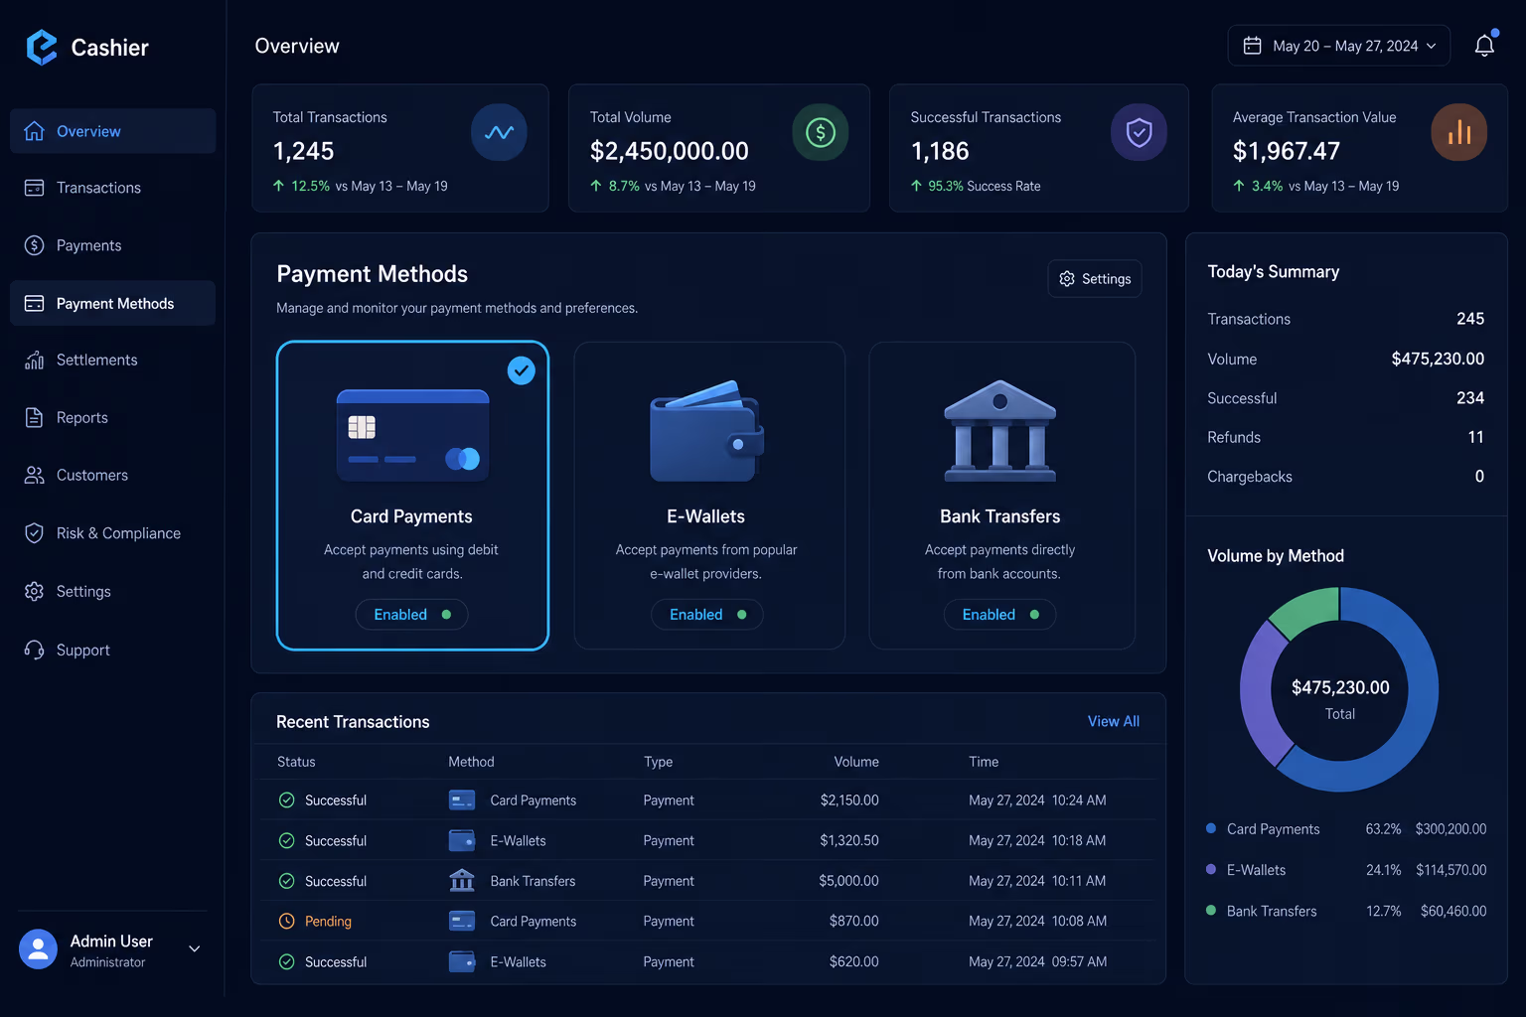Open the Customers page
This screenshot has width=1526, height=1017.
(x=112, y=475)
